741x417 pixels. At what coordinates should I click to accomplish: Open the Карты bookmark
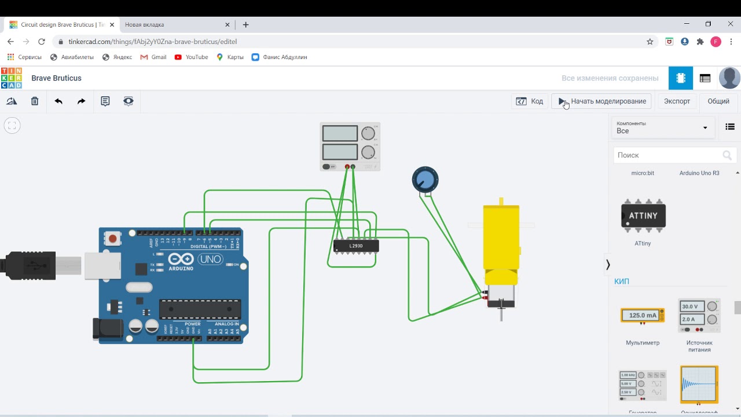230,57
